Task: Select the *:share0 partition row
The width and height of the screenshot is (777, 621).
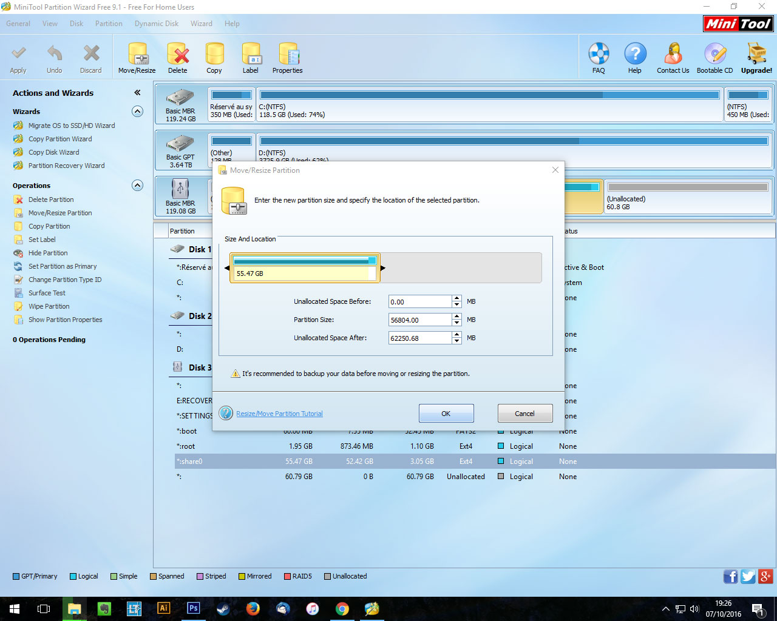Action: point(475,462)
